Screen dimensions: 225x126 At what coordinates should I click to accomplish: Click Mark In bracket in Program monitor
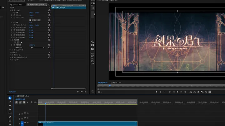click(161, 92)
